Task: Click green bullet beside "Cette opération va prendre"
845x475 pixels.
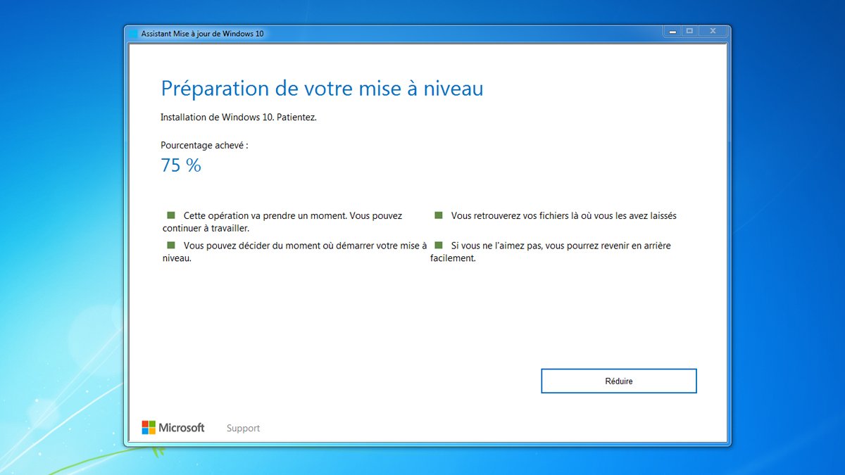Action: tap(170, 215)
